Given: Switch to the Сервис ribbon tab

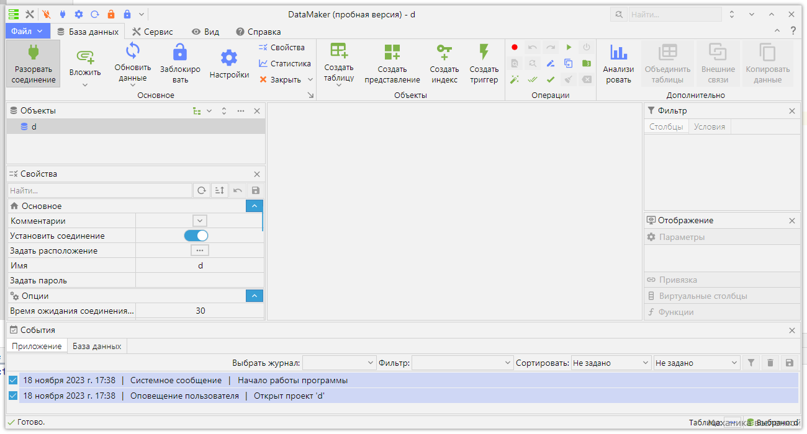Looking at the screenshot, I should tap(153, 32).
